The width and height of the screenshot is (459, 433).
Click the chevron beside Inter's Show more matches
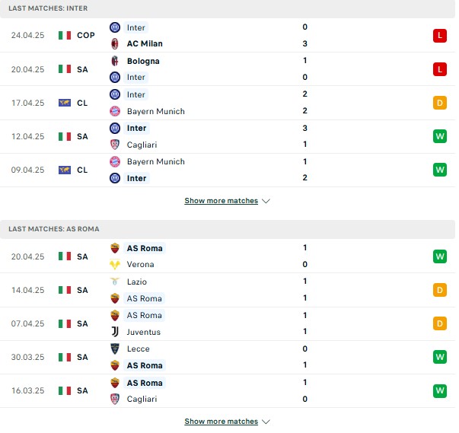coord(266,201)
